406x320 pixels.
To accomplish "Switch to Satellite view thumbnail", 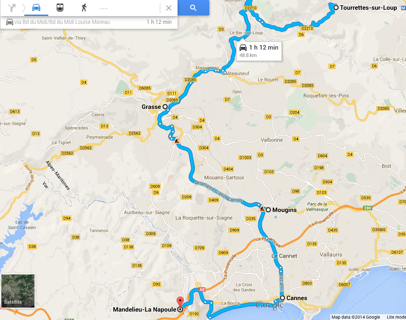I will (18, 291).
